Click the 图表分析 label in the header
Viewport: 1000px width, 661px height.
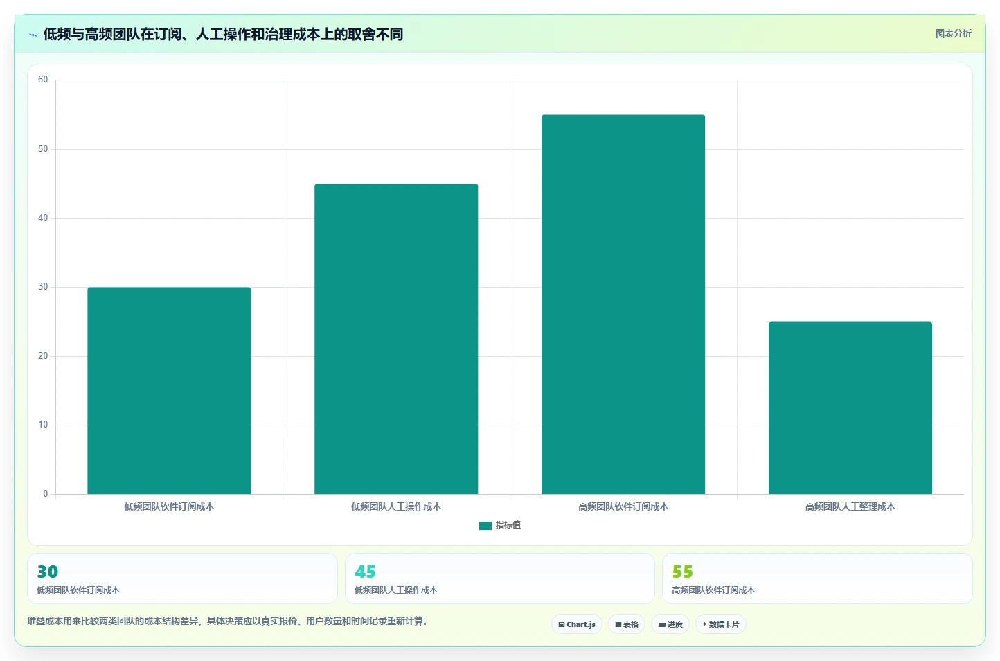pos(953,33)
